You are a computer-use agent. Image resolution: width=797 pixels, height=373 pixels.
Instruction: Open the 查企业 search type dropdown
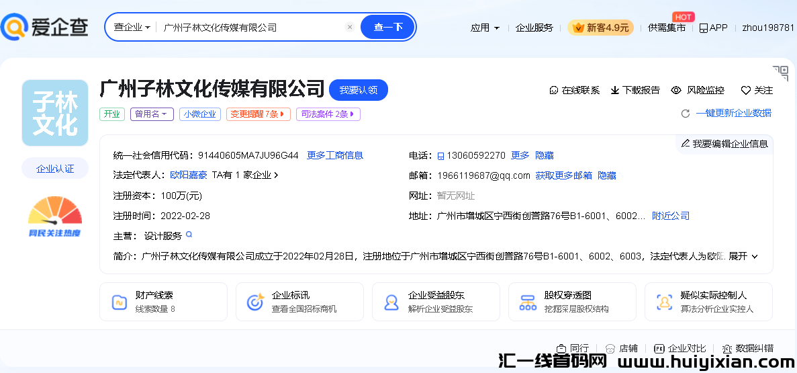(132, 28)
